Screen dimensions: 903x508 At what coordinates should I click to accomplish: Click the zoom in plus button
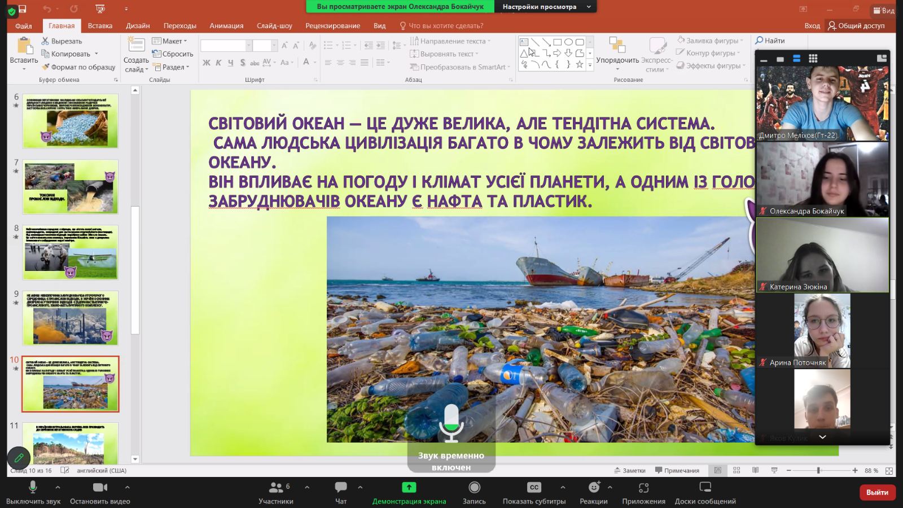tap(855, 470)
